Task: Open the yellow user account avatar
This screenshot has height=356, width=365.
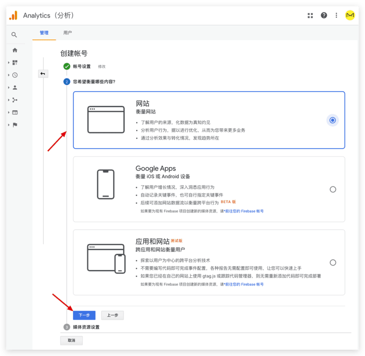Action: click(x=350, y=15)
